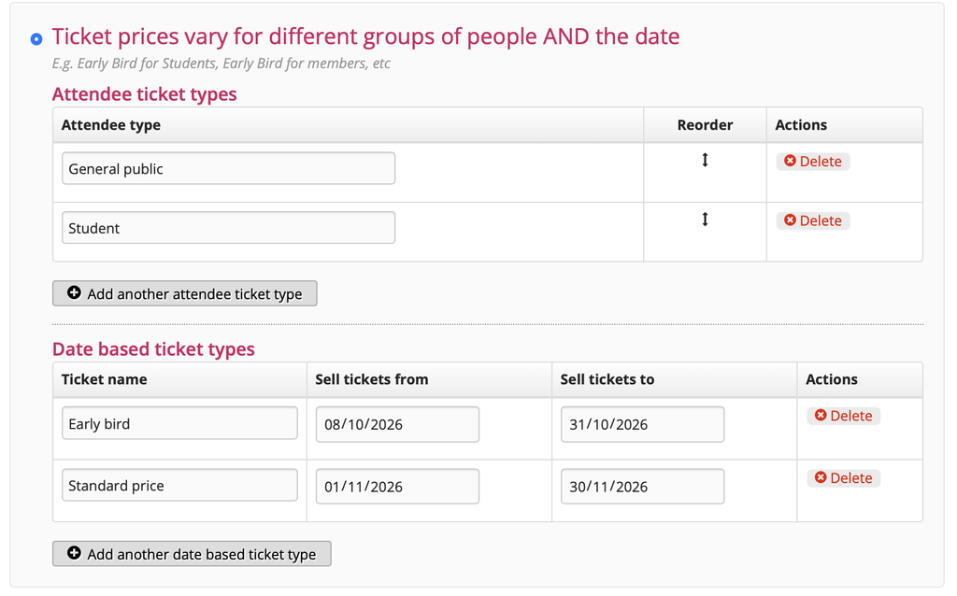Click Add another date based ticket type
Viewport: 957px width, 596px height.
click(192, 554)
